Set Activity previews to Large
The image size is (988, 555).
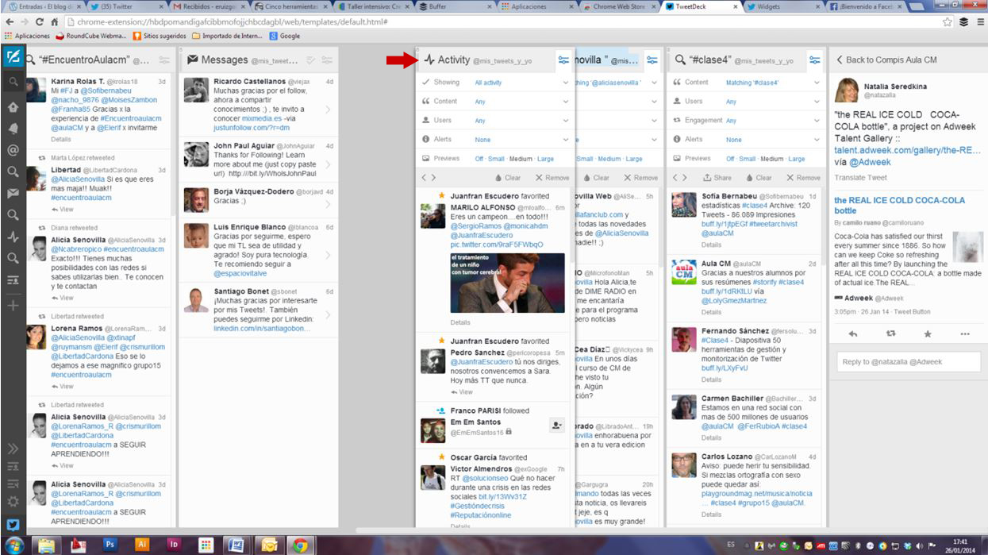[544, 159]
